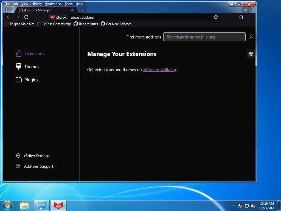Open the Eclipse Main Site bookmark
The height and width of the screenshot is (211, 281).
19,24
